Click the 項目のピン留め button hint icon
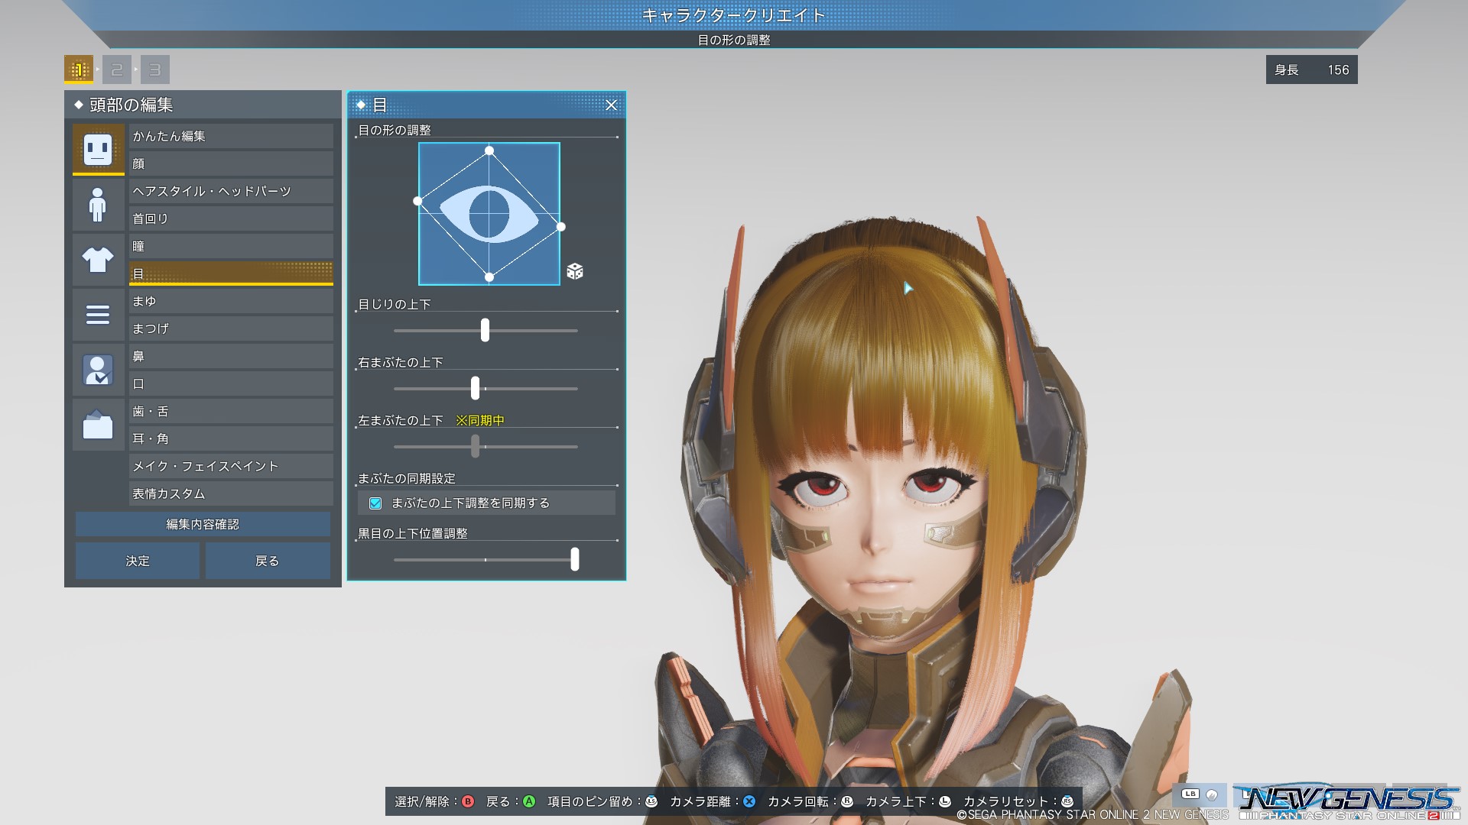 pos(651,801)
